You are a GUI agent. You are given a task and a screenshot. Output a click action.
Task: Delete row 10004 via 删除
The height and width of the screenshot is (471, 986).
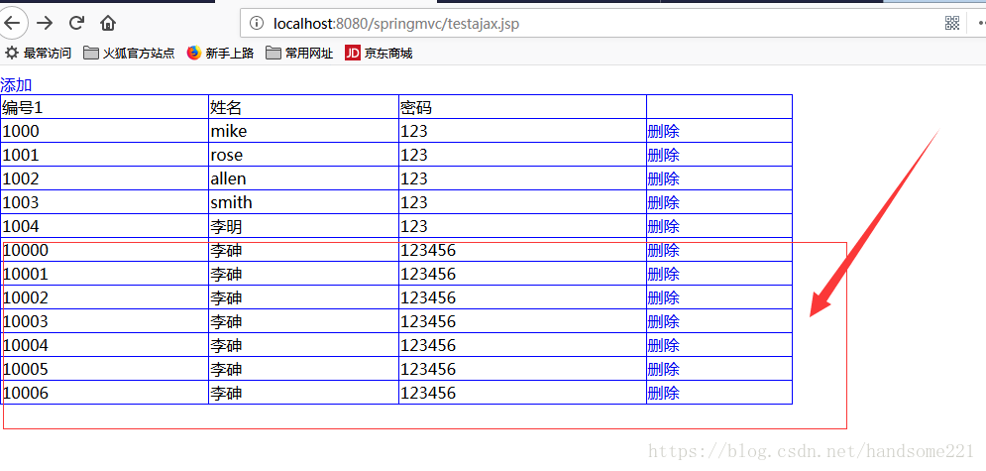pyautogui.click(x=663, y=345)
